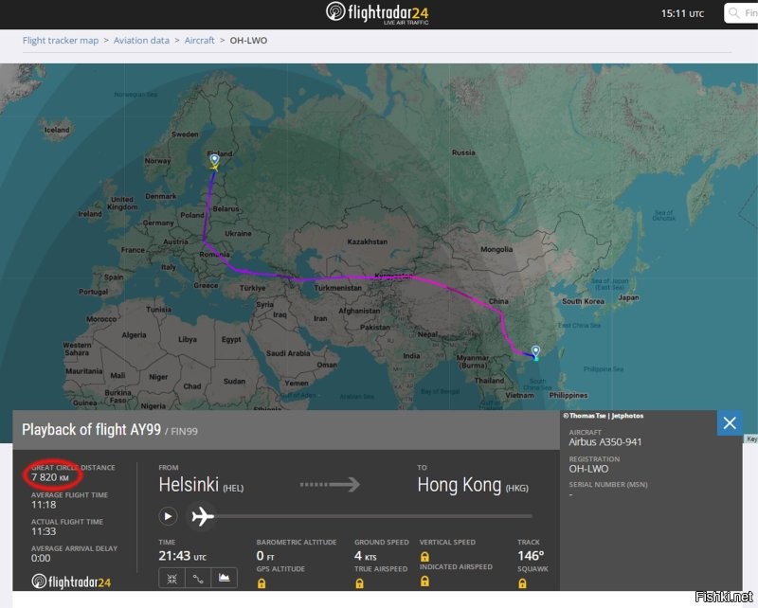This screenshot has width=758, height=608.
Task: Open the Flight tracker map breadcrumb link
Action: (x=61, y=41)
